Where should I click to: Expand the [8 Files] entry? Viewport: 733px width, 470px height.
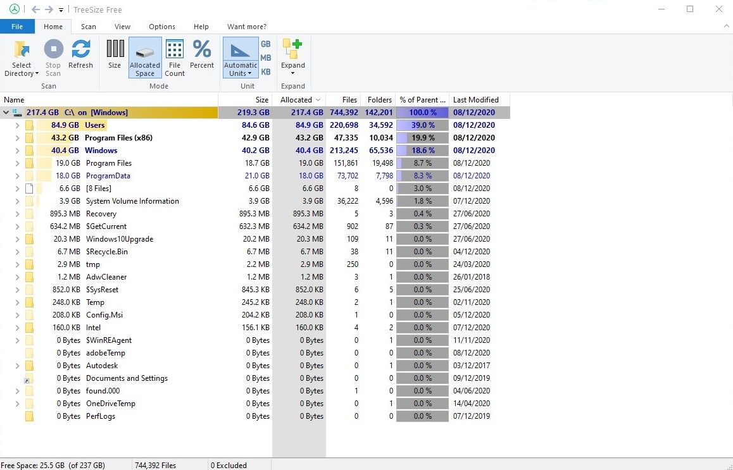click(x=17, y=189)
